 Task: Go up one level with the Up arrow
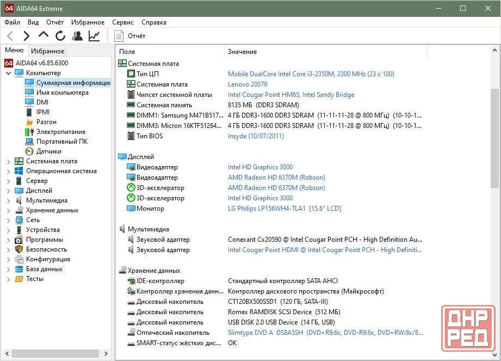coord(44,35)
